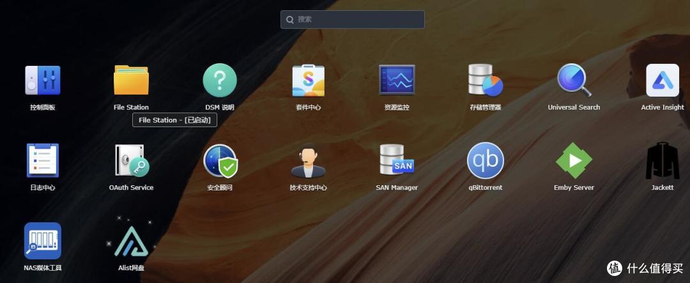Click the 搜索 search input field
The image size is (690, 283).
(x=353, y=19)
